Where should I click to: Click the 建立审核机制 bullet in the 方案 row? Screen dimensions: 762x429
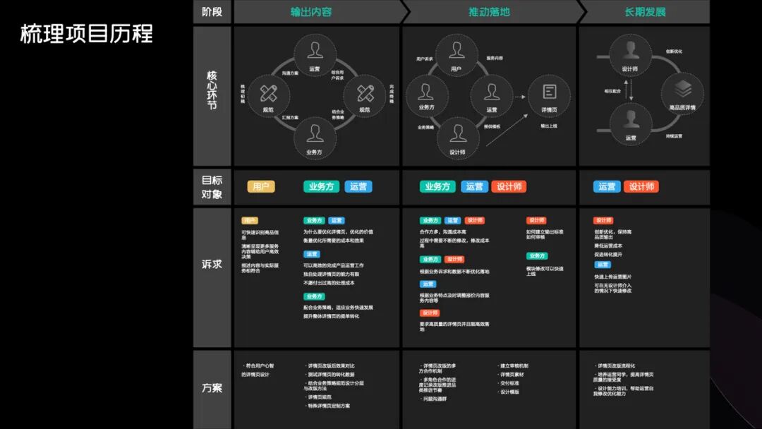point(513,365)
